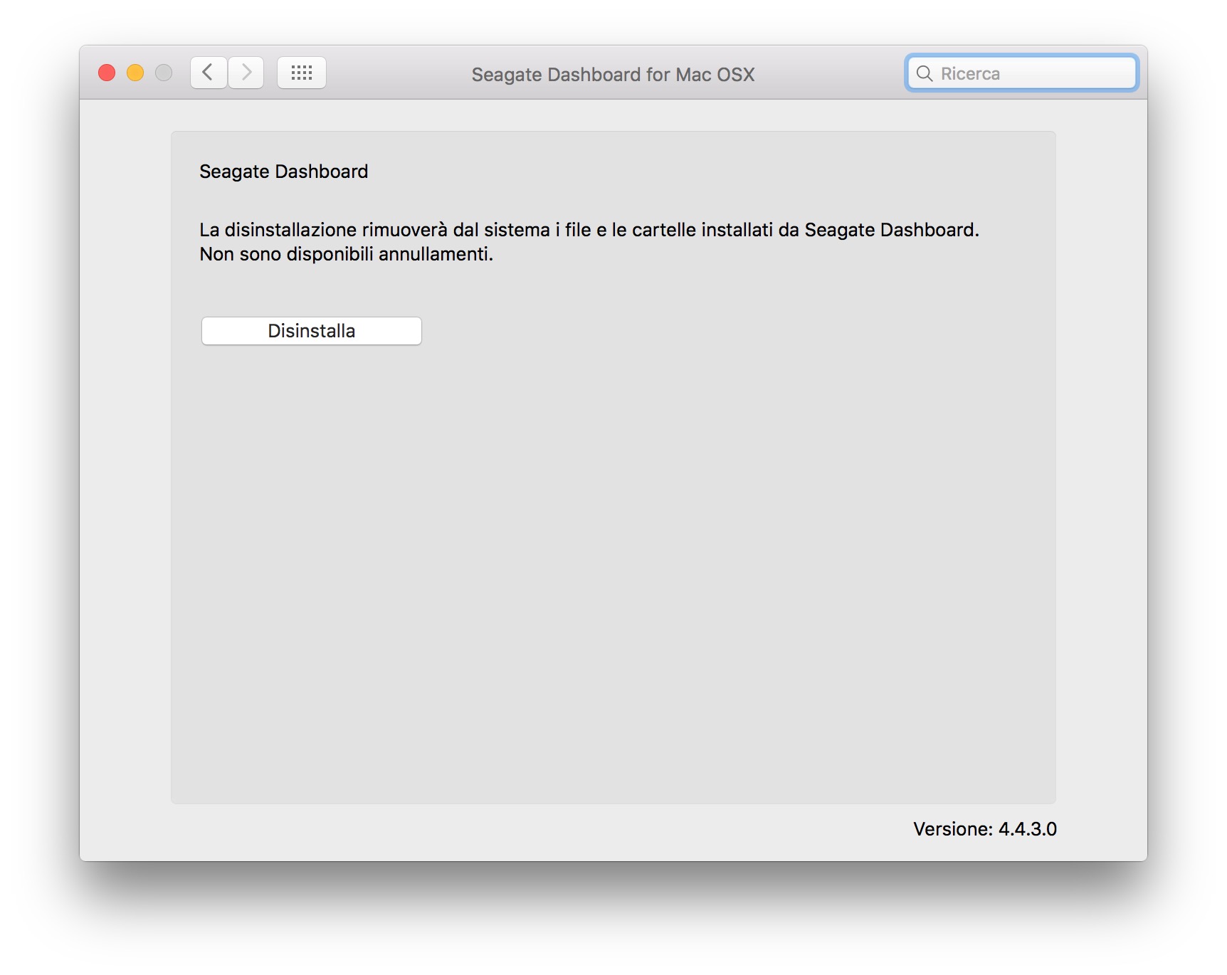Click the back navigation arrow
The width and height of the screenshot is (1227, 975).
pos(209,73)
